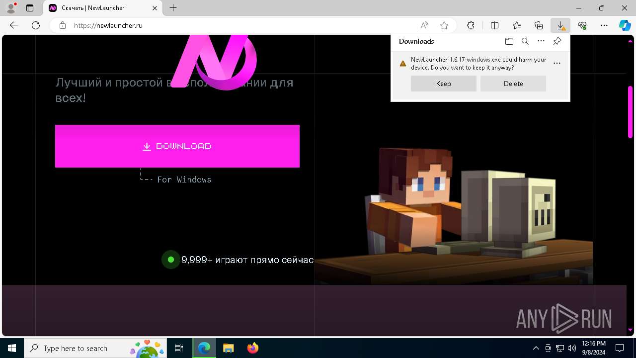Pin the Downloads panel
The image size is (636, 358).
click(x=557, y=41)
